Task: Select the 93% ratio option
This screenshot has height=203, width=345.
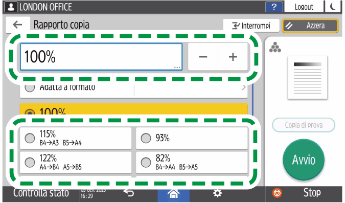Action: (192, 138)
